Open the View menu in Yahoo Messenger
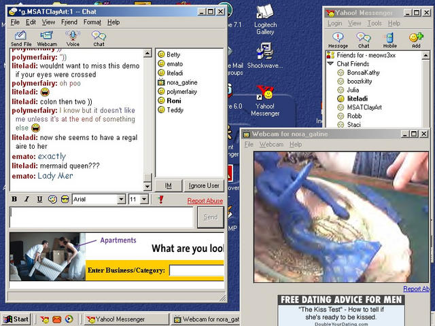The width and height of the screenshot is (435, 326). coord(355,23)
